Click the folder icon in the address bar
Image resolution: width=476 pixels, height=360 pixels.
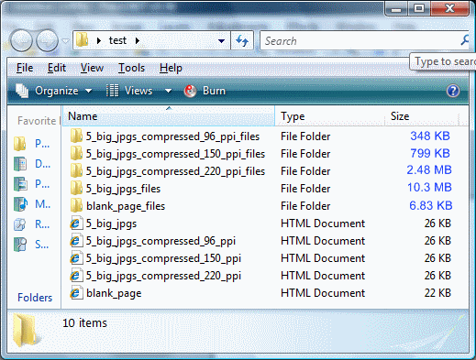click(82, 40)
